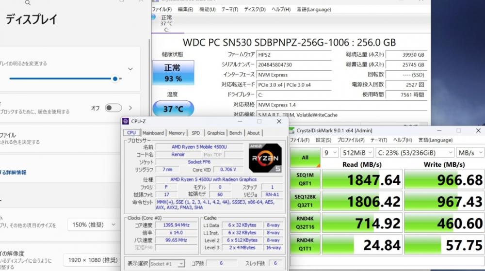Switch to the Graphics tab in CPU-Z
This screenshot has width=485, height=271.
pyautogui.click(x=216, y=133)
